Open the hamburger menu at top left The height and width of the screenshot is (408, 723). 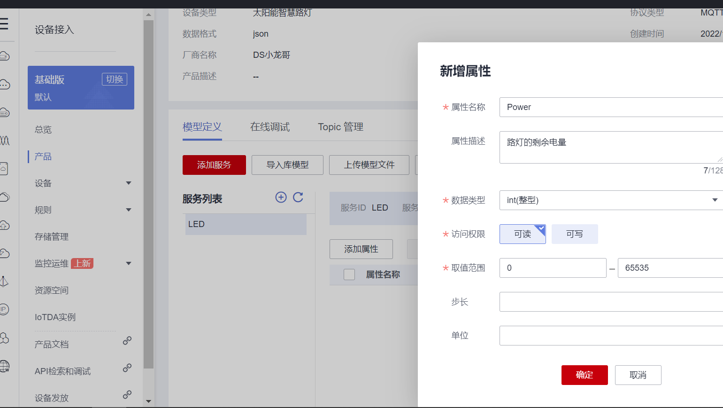coord(4,24)
